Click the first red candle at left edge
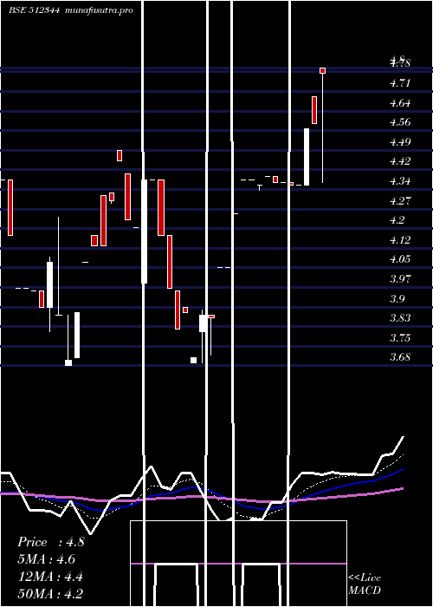433x607 pixels. [x=10, y=207]
